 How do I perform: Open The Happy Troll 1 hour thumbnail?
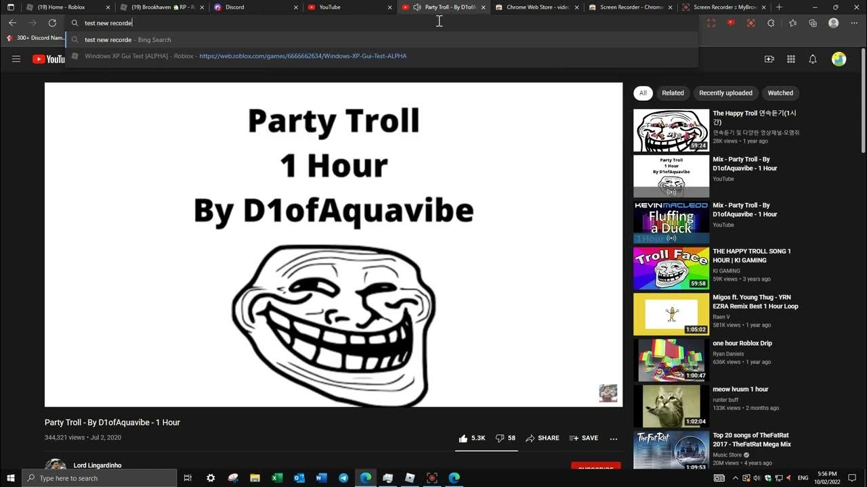[671, 131]
